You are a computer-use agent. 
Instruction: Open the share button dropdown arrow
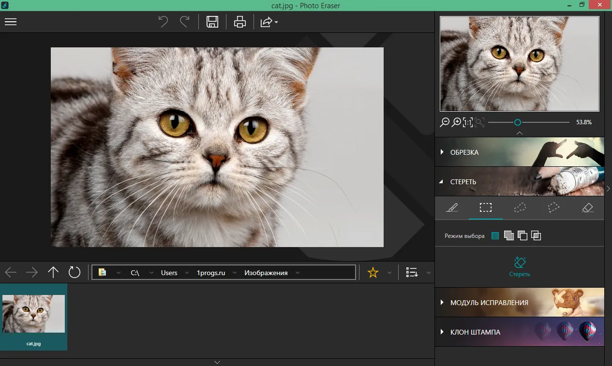click(x=276, y=22)
